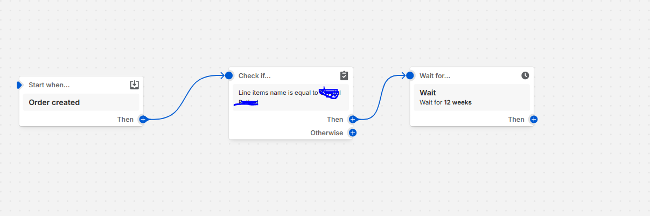This screenshot has width=650, height=216.
Task: Click plus connector on Check if's Then
Action: [353, 119]
